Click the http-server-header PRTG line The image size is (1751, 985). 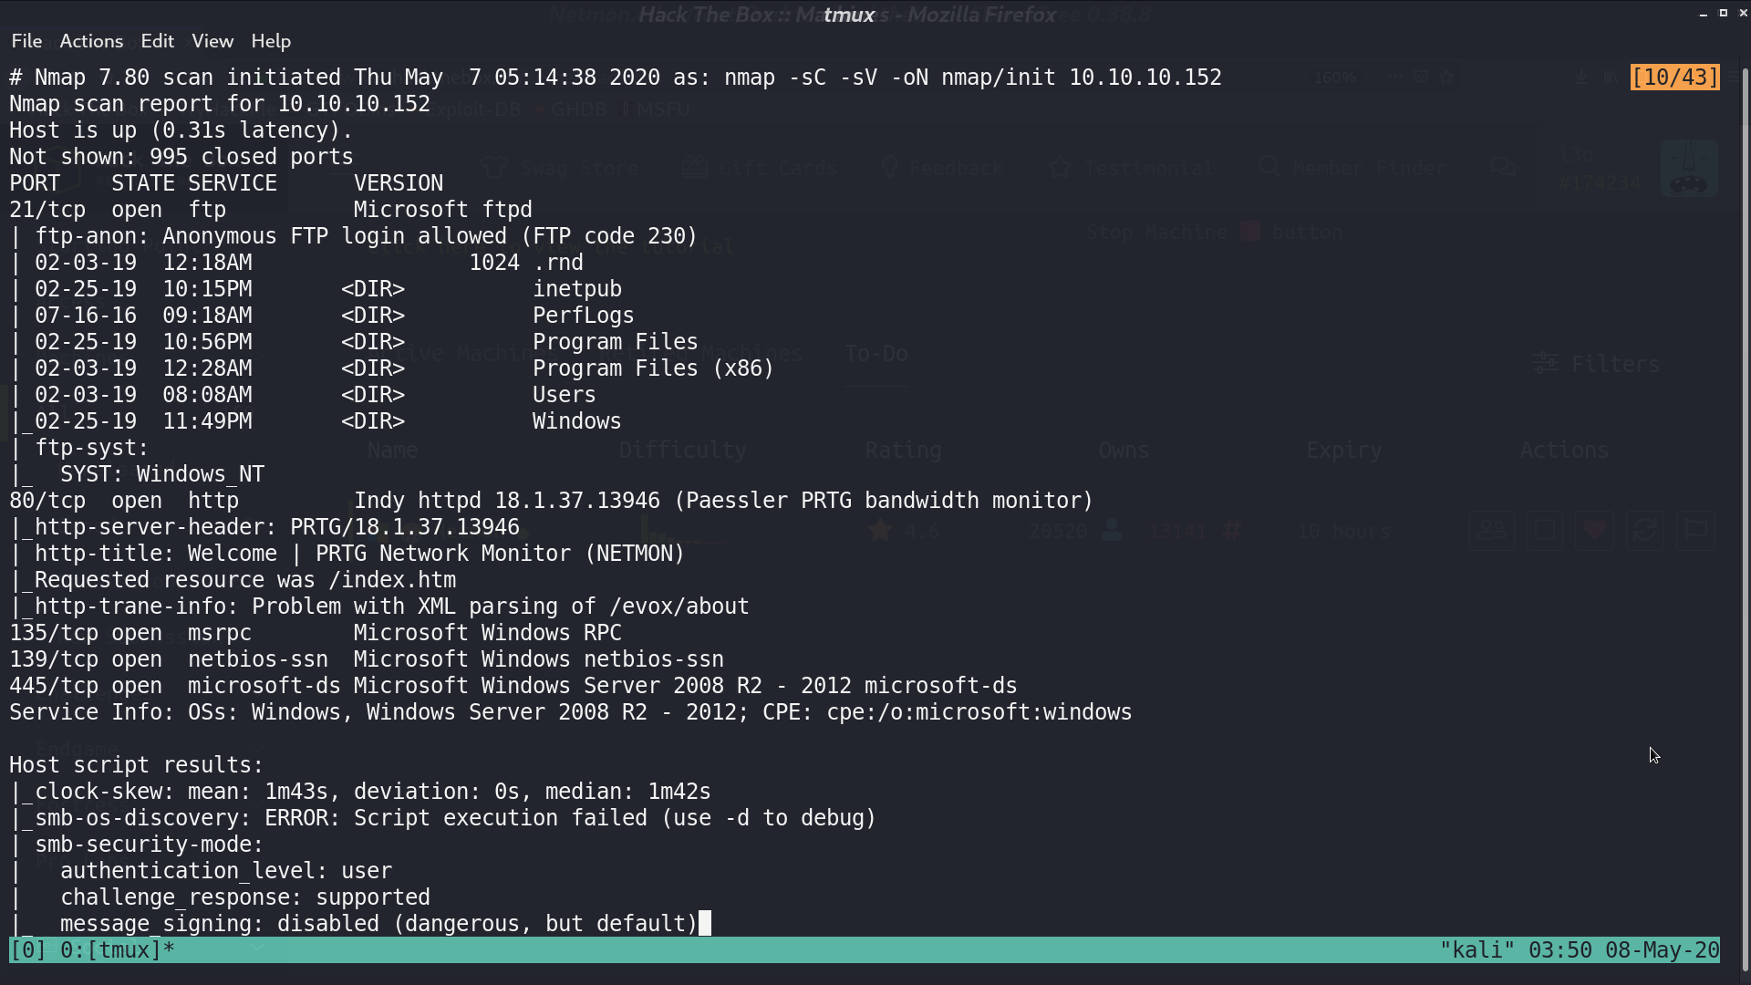[x=264, y=527]
